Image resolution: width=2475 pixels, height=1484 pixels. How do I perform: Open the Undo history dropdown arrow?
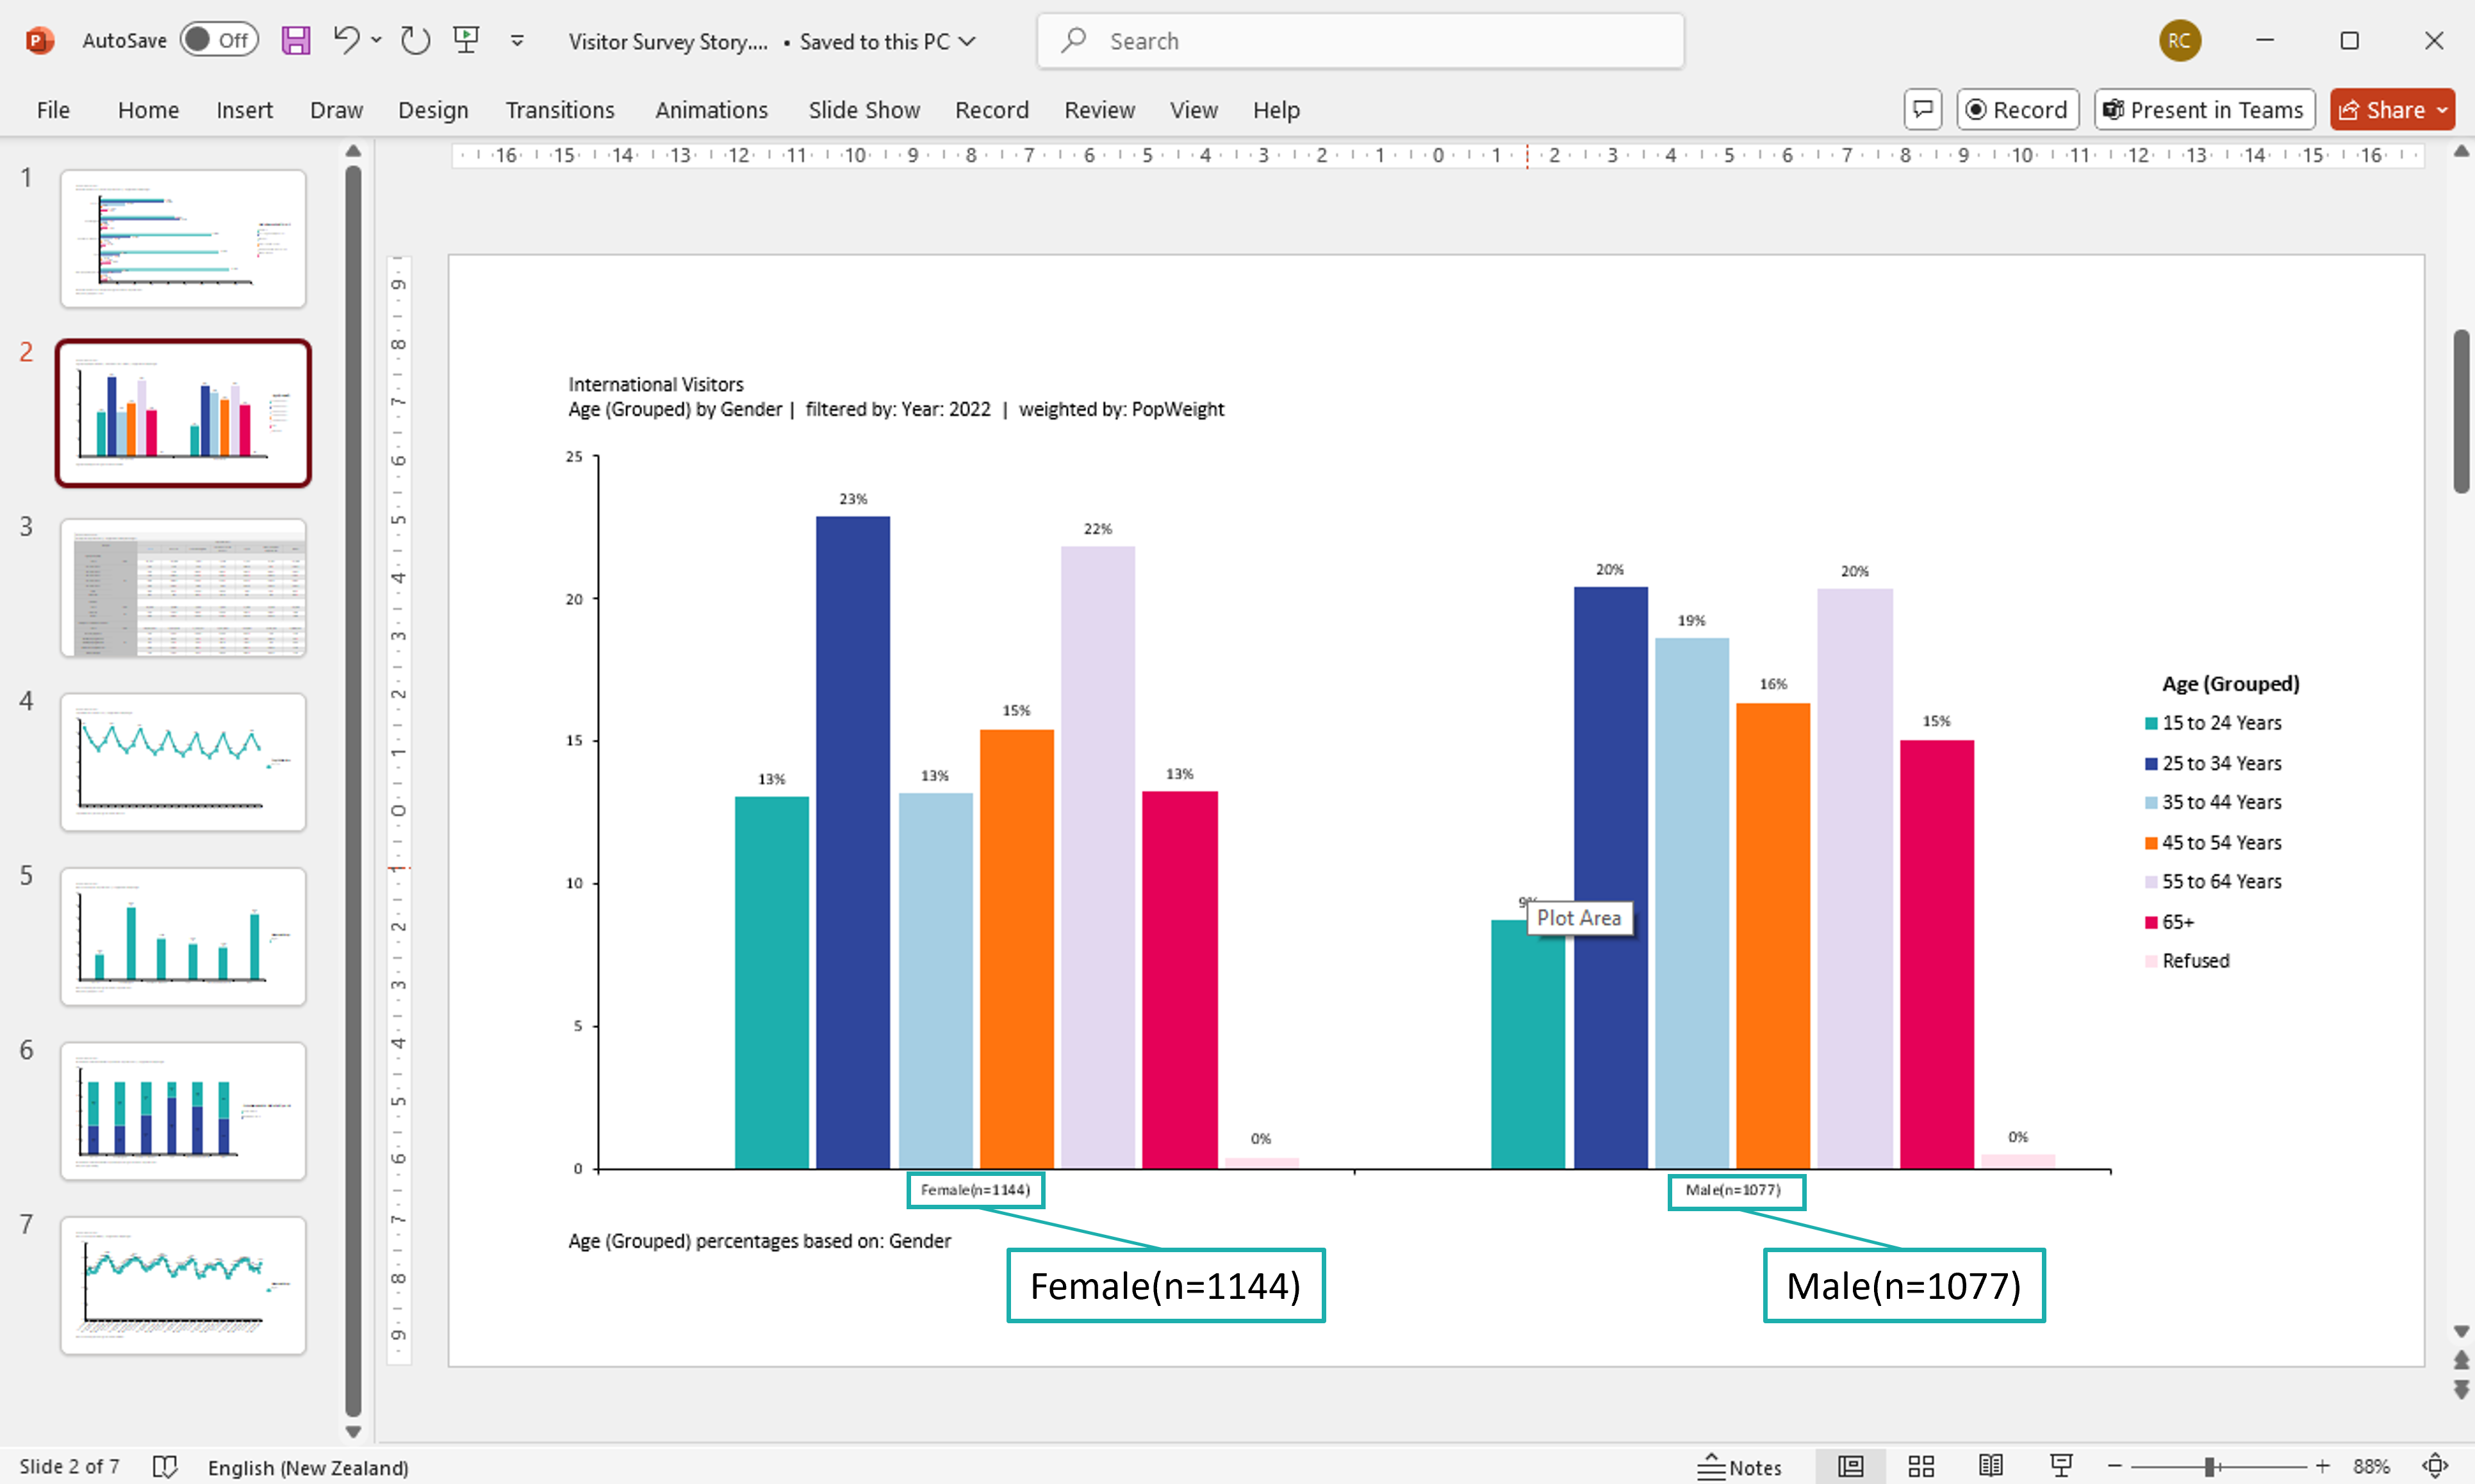coord(376,41)
